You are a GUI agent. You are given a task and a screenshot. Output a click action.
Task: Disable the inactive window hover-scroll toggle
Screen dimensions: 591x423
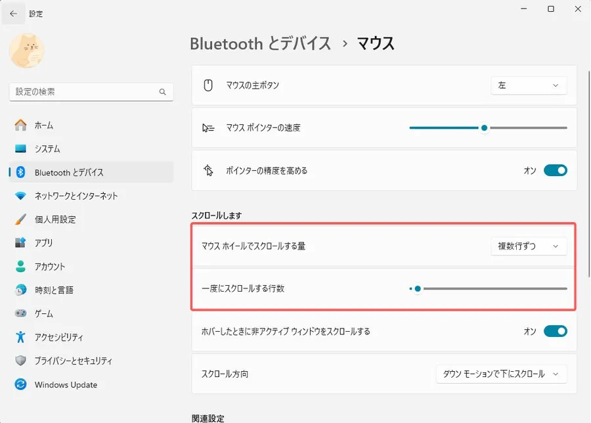click(555, 332)
